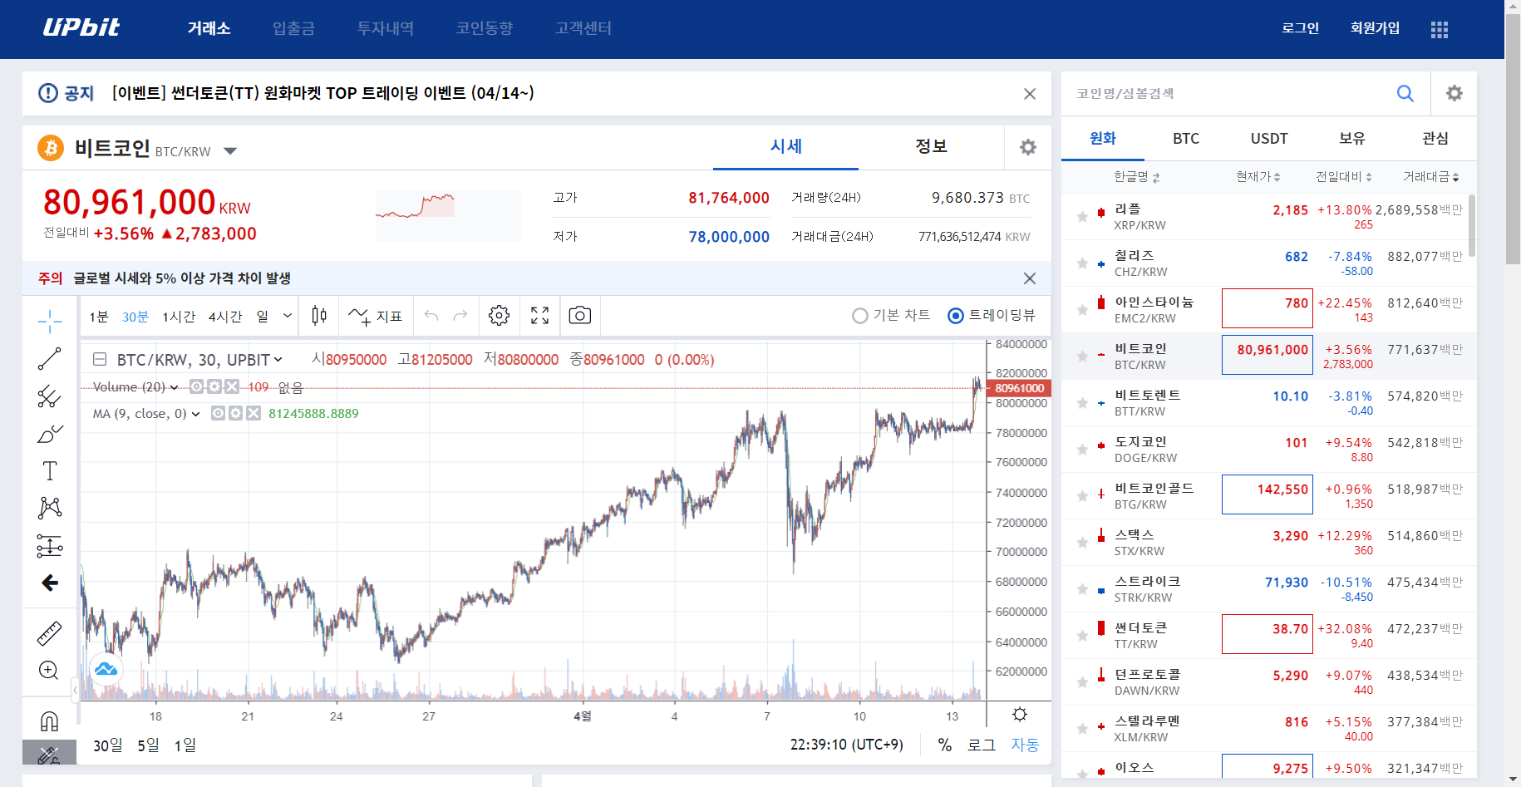
Task: Open the 투자내역 menu
Action: click(x=386, y=28)
